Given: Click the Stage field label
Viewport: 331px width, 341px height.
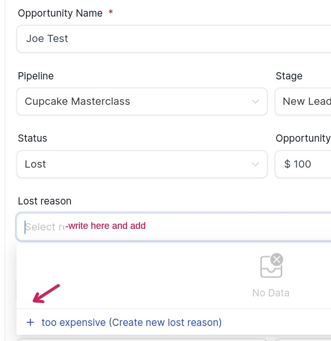Looking at the screenshot, I should (289, 76).
